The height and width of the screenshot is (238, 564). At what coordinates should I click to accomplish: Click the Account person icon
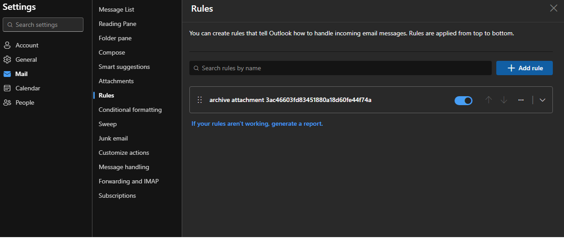click(x=7, y=45)
